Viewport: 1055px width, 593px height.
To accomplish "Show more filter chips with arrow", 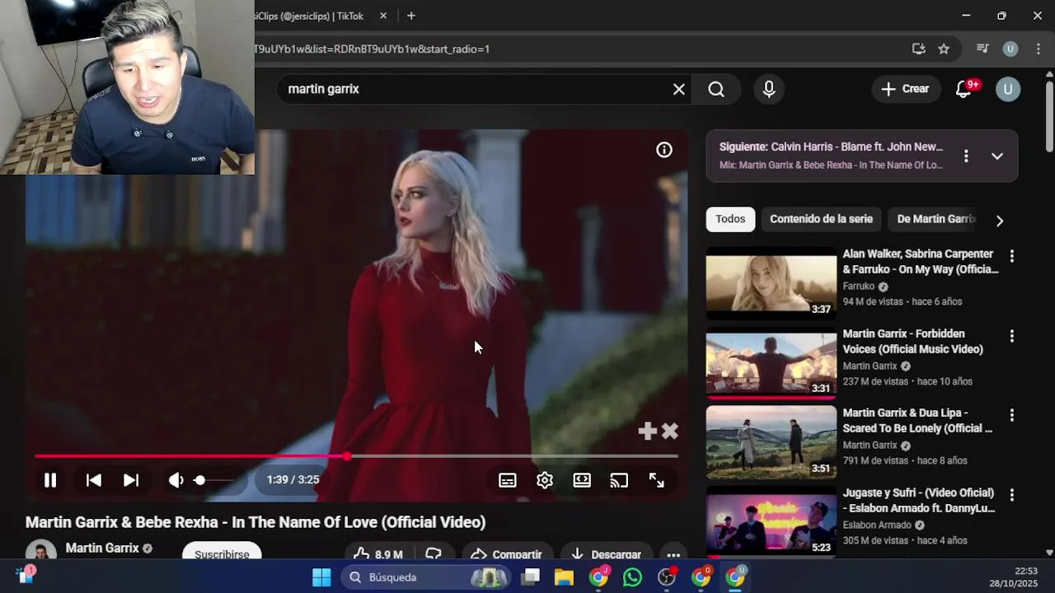I will coord(1000,221).
